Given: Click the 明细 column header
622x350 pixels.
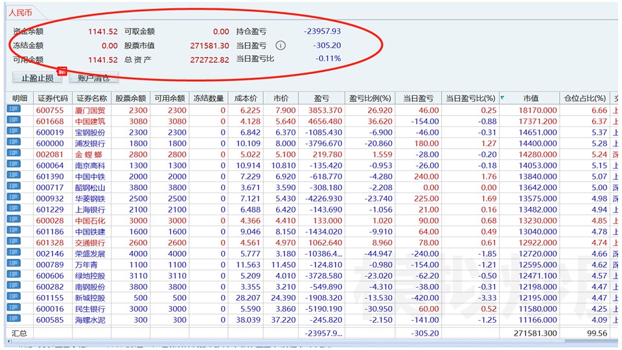Looking at the screenshot, I should click(x=19, y=99).
